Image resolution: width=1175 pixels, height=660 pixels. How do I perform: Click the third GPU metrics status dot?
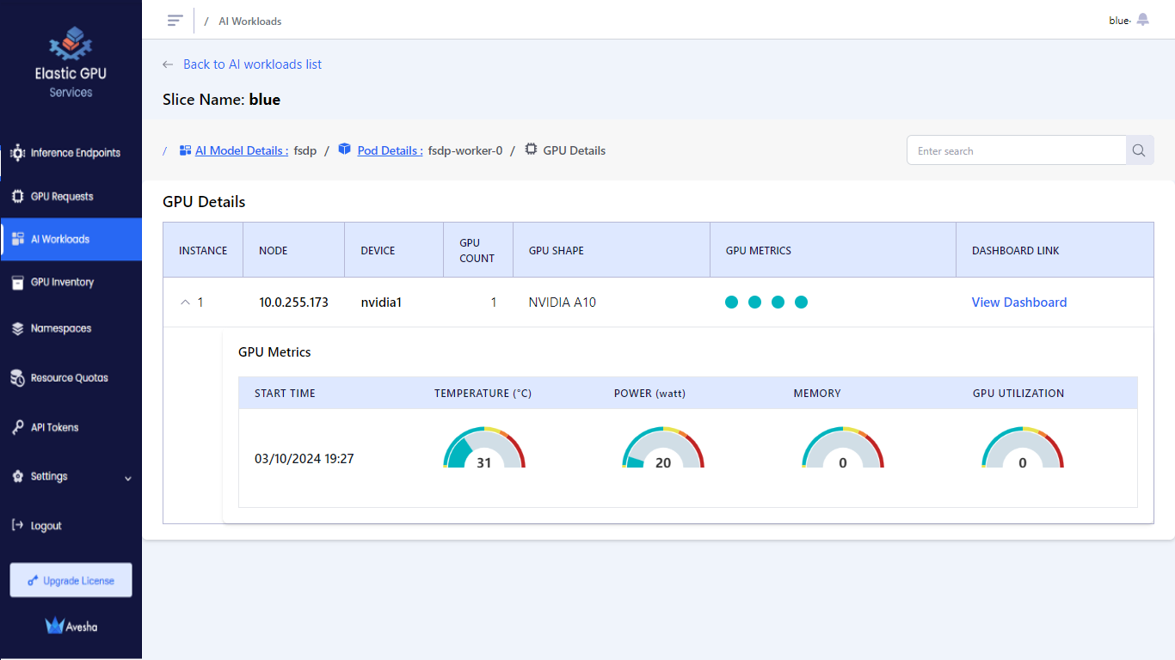tap(778, 302)
